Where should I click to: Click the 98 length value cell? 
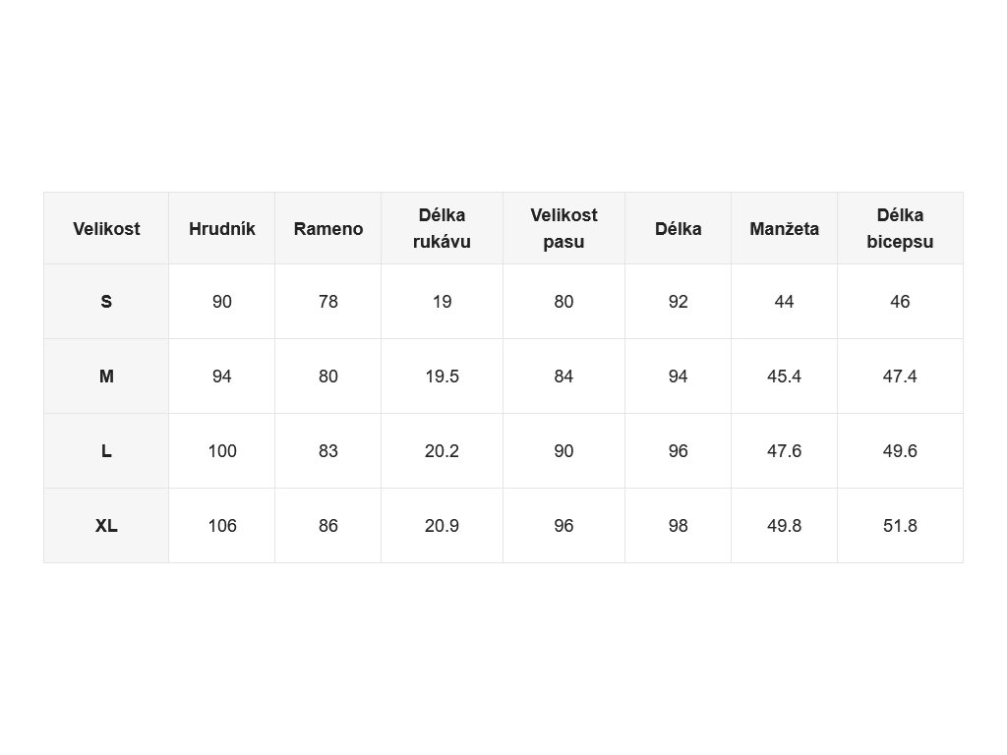tap(679, 526)
